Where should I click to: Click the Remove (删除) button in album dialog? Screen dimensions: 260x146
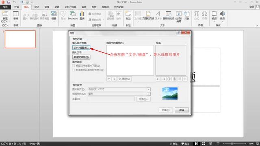124,79
